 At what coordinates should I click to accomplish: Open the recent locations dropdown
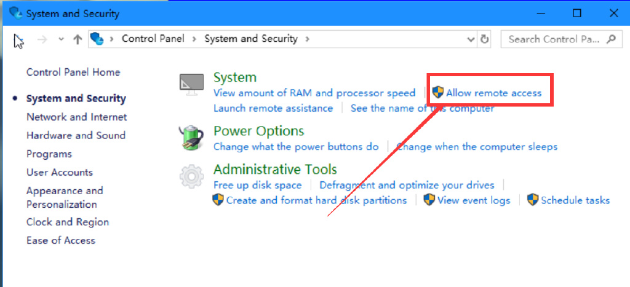pos(60,39)
